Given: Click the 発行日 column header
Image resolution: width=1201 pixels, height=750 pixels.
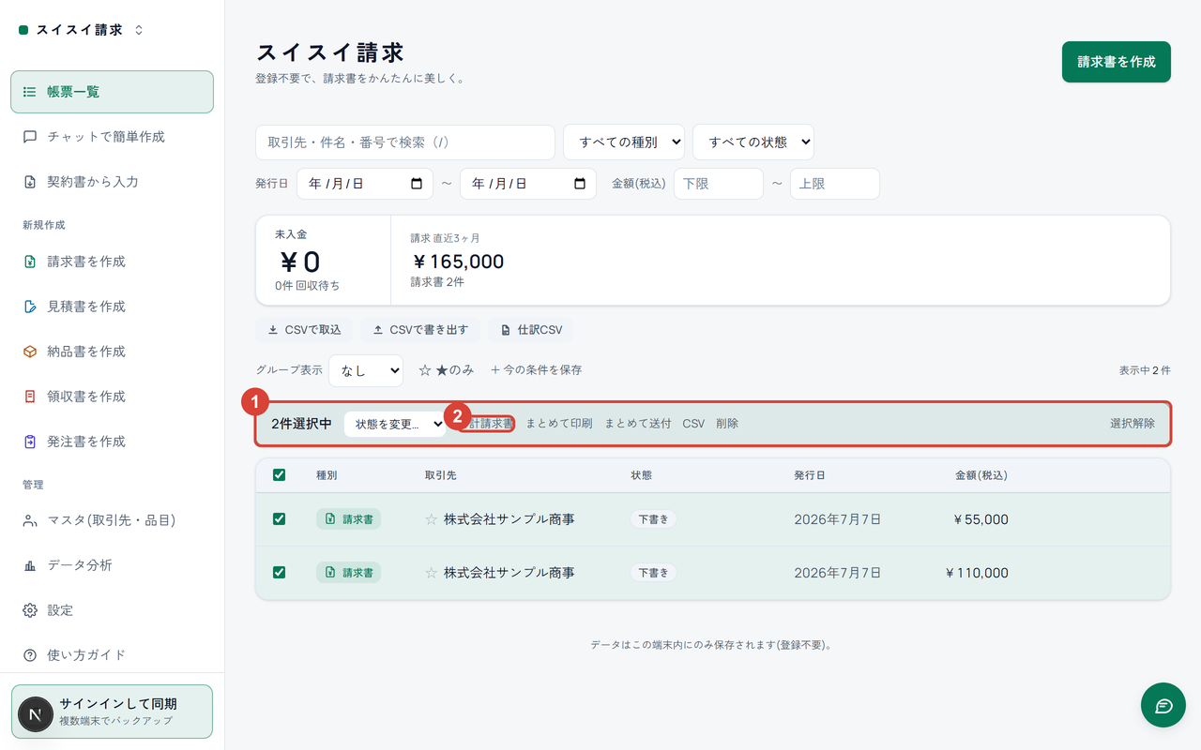Looking at the screenshot, I should [x=810, y=475].
